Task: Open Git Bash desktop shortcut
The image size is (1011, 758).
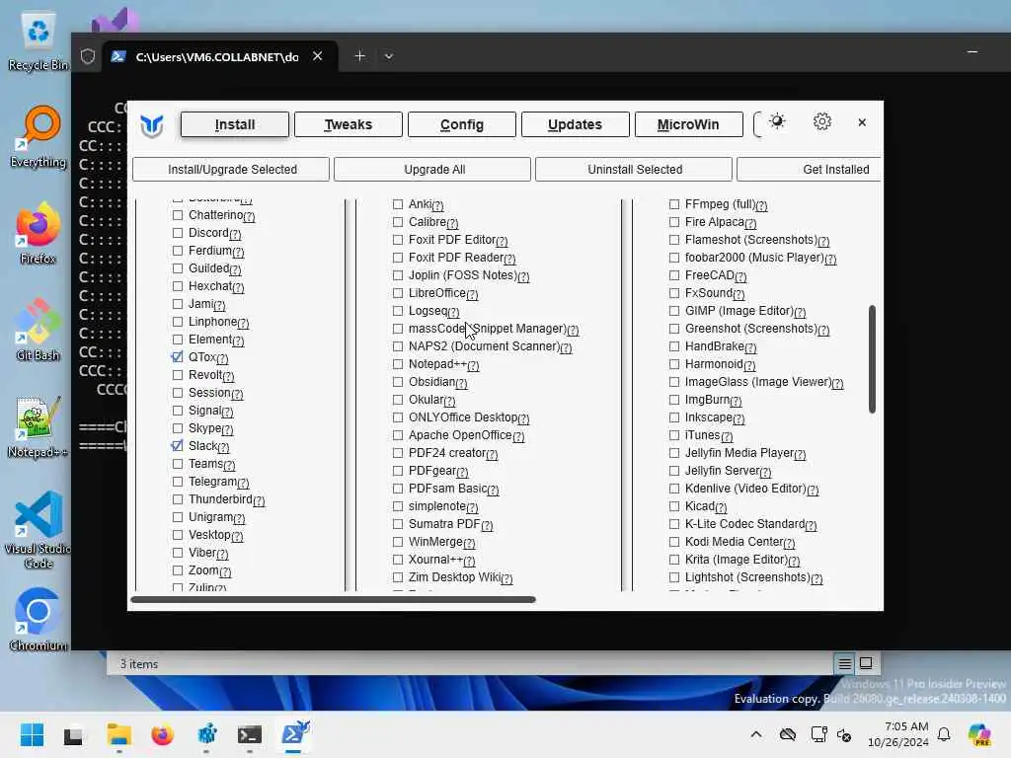Action: [x=38, y=332]
